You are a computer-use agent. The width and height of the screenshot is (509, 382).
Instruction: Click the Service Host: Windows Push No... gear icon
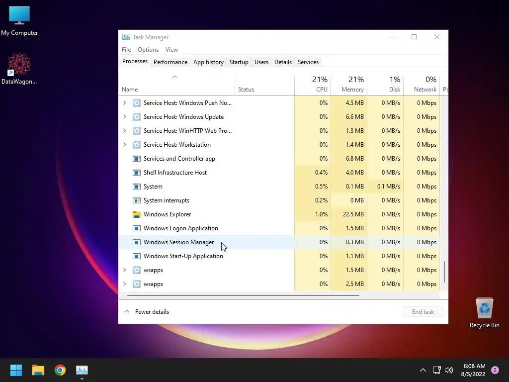pos(137,102)
